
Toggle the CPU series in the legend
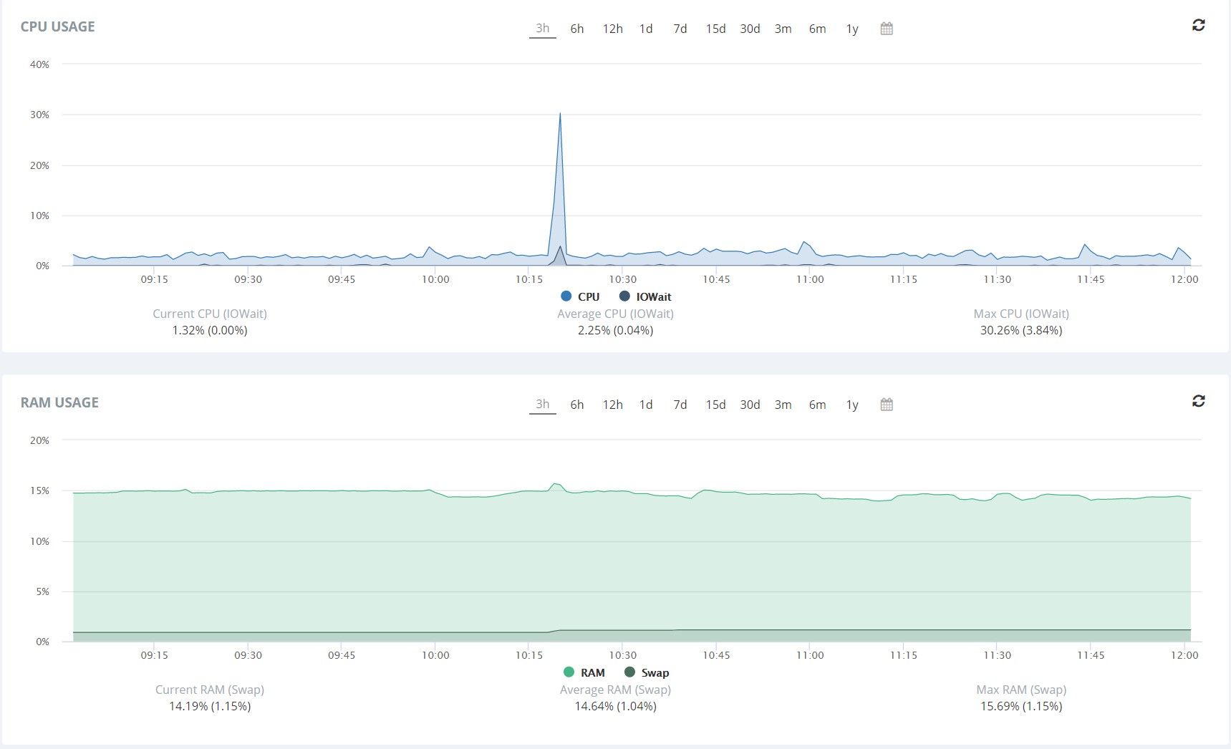(581, 296)
